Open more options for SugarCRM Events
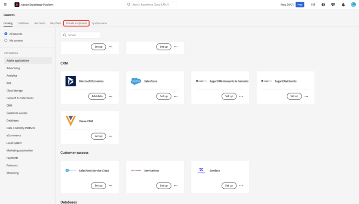This screenshot has width=359, height=204. tap(306, 96)
